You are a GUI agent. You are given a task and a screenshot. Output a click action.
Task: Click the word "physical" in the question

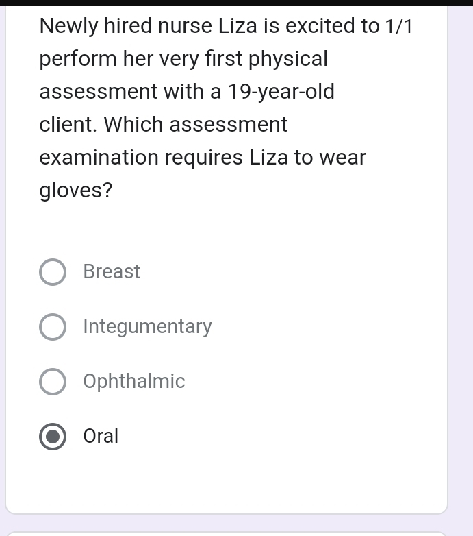pos(288,59)
